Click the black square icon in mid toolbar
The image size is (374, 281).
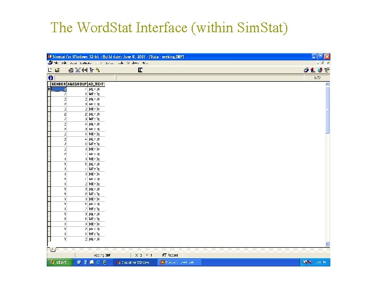pyautogui.click(x=140, y=70)
